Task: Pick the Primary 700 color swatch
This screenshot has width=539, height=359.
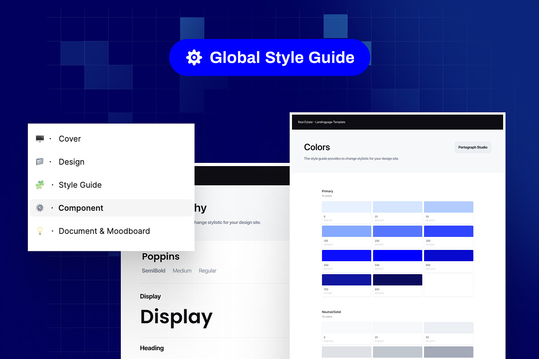Action: (x=346, y=280)
